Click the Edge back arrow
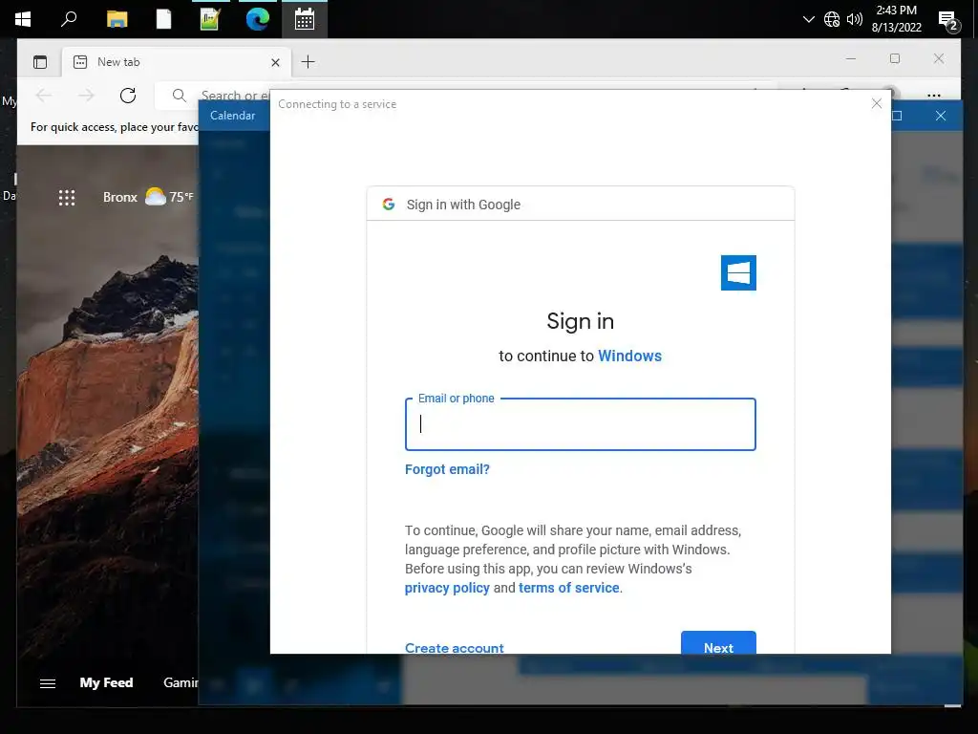The height and width of the screenshot is (734, 978). (x=44, y=96)
